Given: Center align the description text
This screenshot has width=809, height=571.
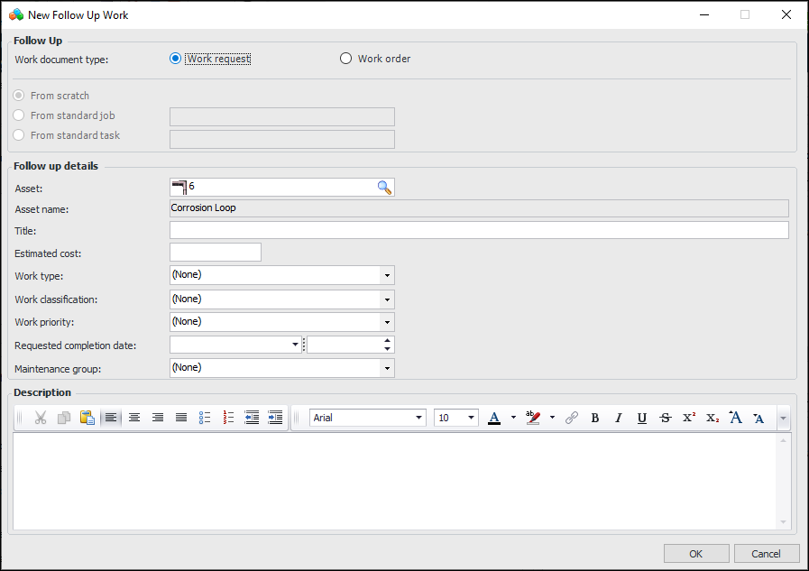Looking at the screenshot, I should (x=134, y=418).
